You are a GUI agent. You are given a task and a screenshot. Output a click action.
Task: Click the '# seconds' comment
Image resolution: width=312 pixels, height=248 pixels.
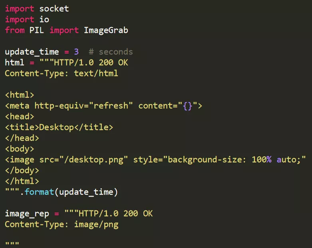coord(111,52)
